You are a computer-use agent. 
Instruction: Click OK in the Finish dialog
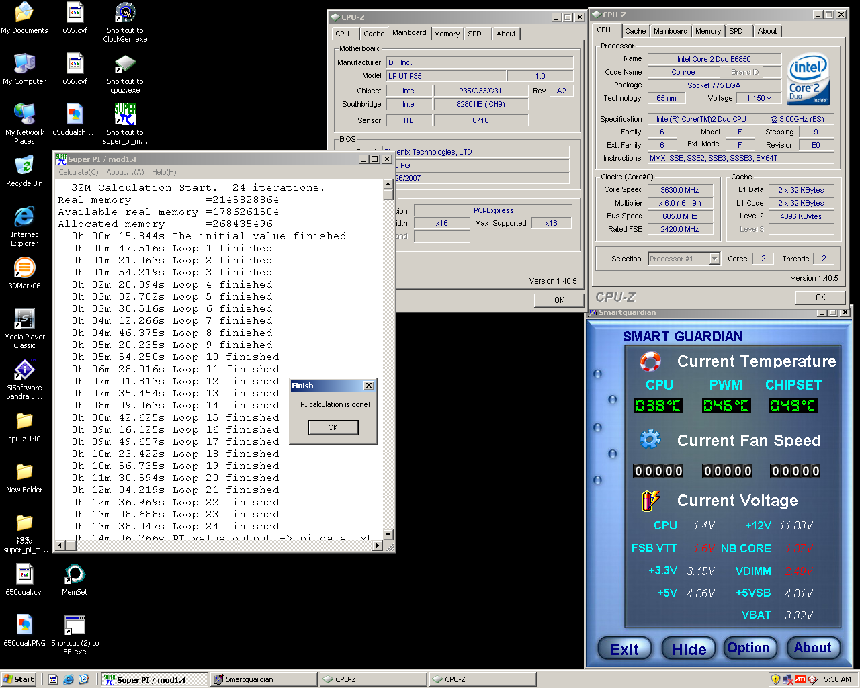click(x=333, y=427)
